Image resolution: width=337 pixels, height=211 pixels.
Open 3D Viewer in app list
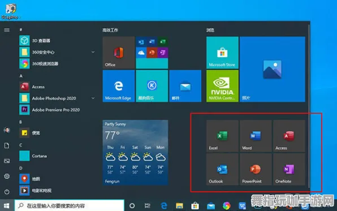click(x=57, y=41)
